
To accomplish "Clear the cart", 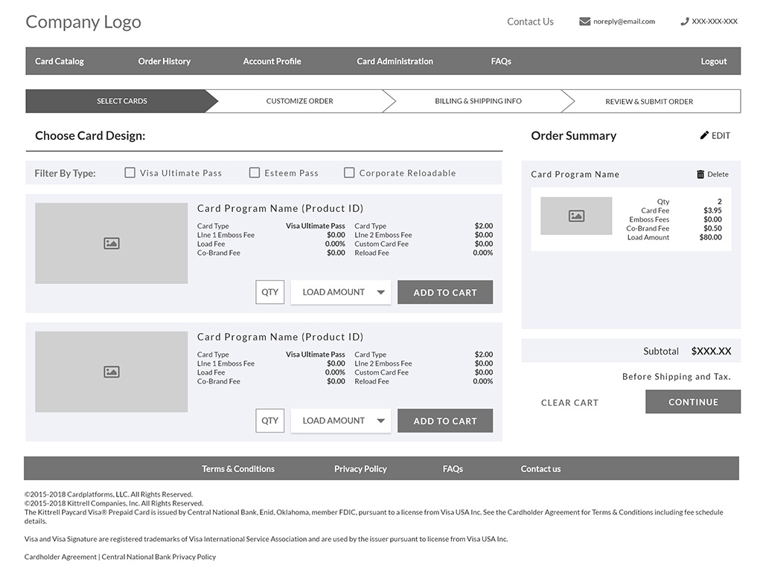I will (569, 402).
